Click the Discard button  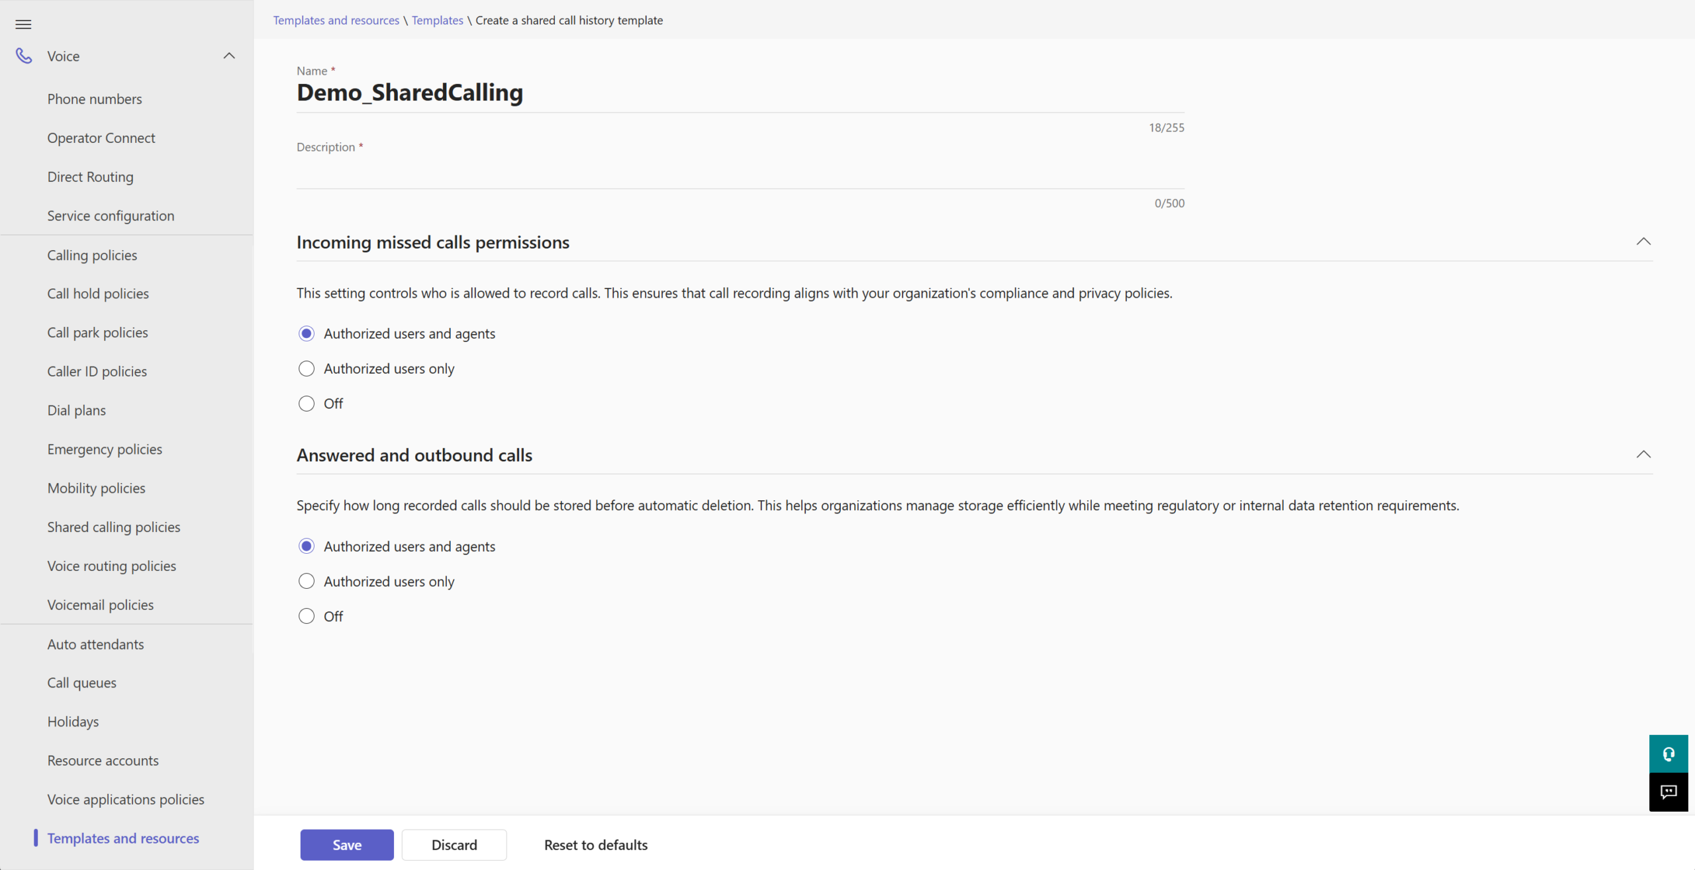pyautogui.click(x=454, y=845)
